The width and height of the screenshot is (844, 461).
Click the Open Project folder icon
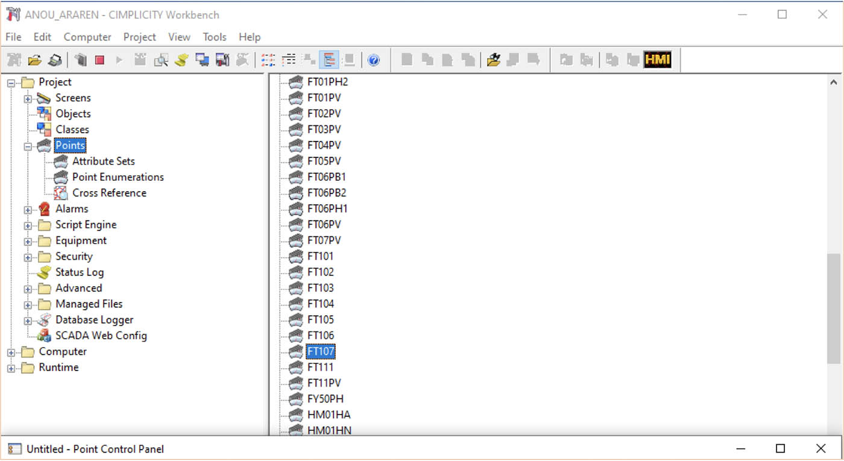click(x=34, y=60)
